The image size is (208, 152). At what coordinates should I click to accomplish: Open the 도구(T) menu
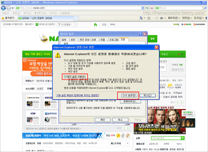point(53,13)
